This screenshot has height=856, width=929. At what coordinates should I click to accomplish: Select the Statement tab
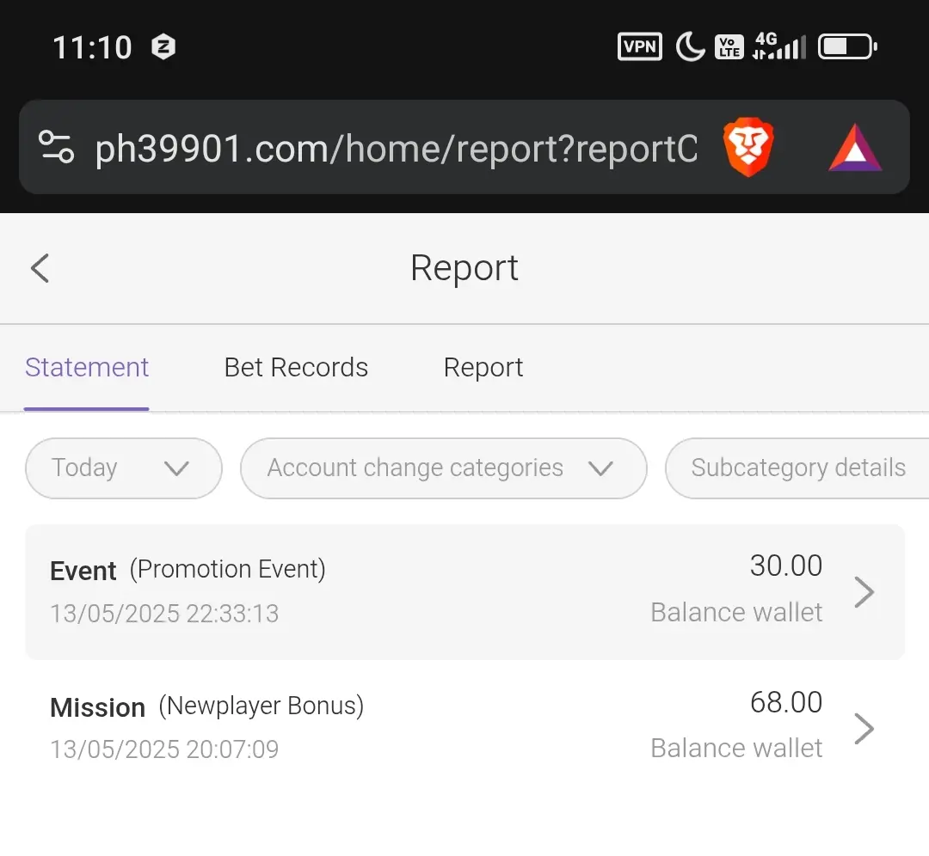87,368
